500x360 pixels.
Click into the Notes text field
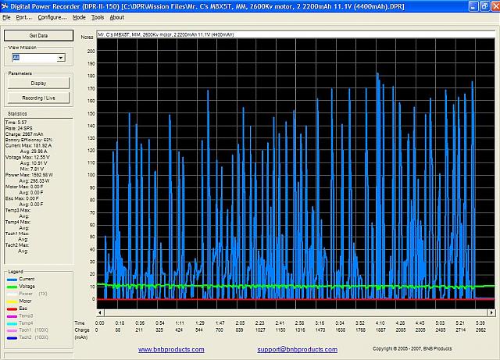[289, 36]
